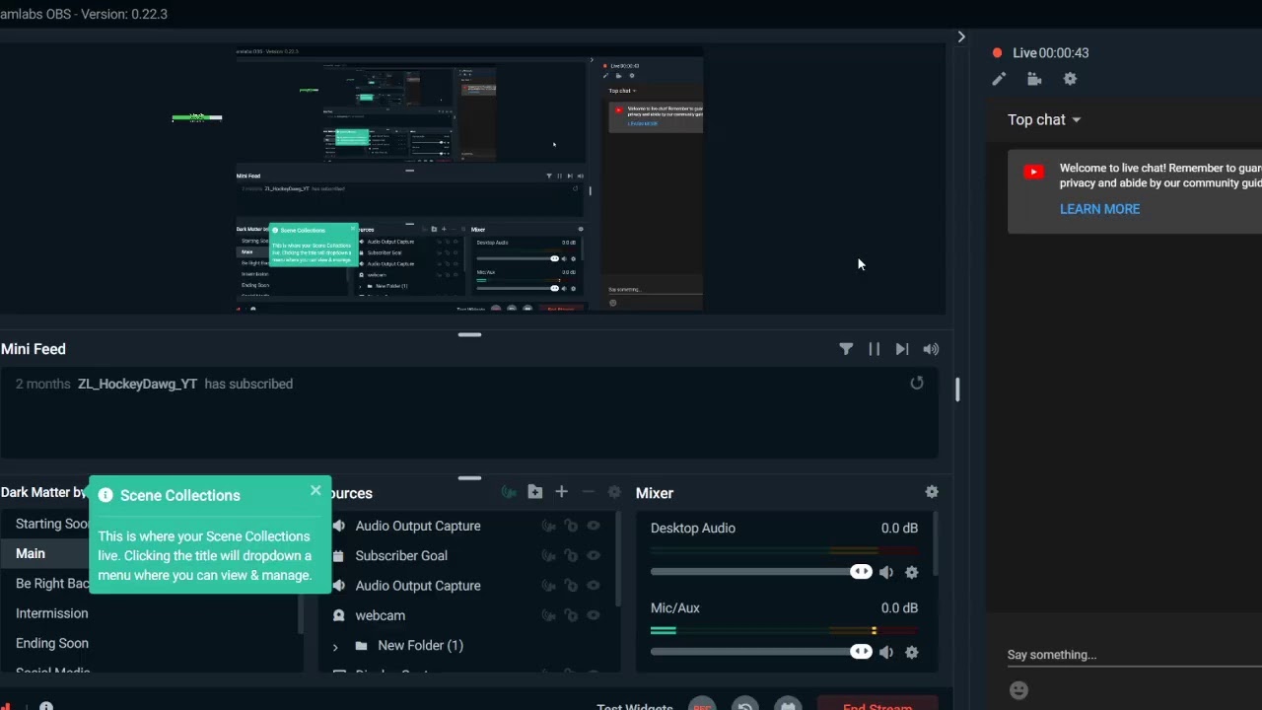Hide Audio Output Capture below Subscriber Goal
The image size is (1262, 710).
(x=594, y=586)
